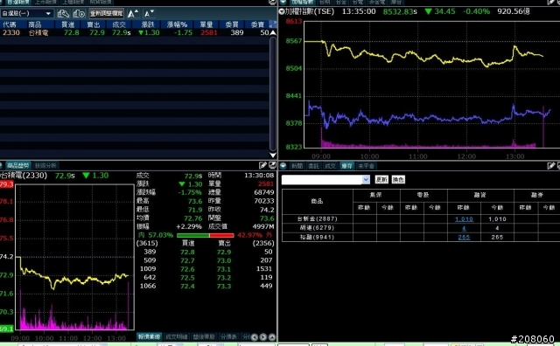Click the 融資 column group header
The image size is (560, 346).
pos(480,195)
